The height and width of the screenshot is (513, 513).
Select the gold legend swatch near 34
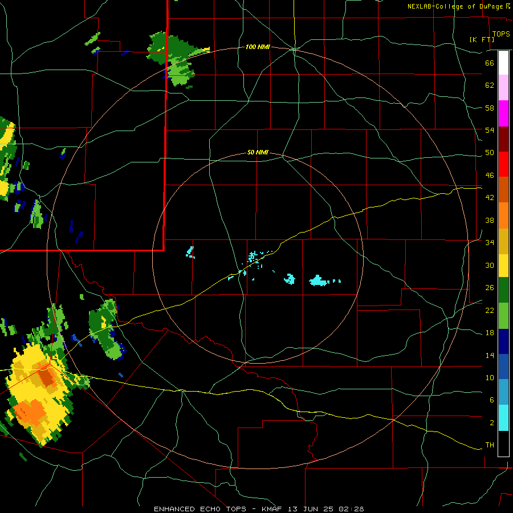click(x=503, y=241)
